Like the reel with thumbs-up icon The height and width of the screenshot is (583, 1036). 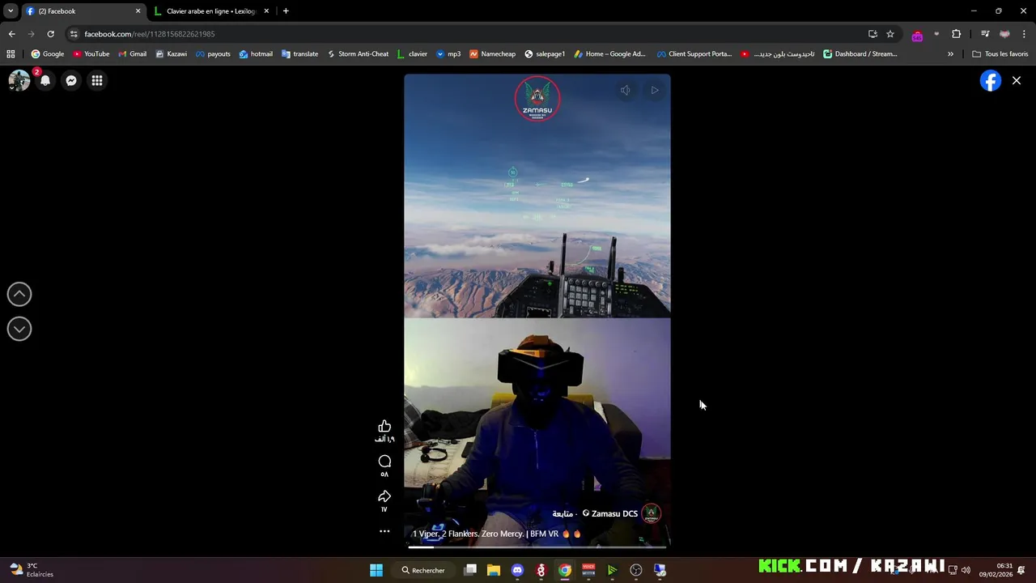[x=384, y=426]
